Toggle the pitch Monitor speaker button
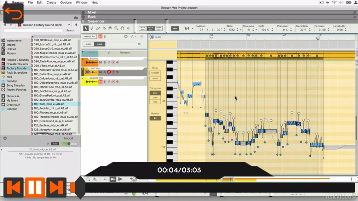Viewport: 358px width, 201px height. [x=155, y=118]
